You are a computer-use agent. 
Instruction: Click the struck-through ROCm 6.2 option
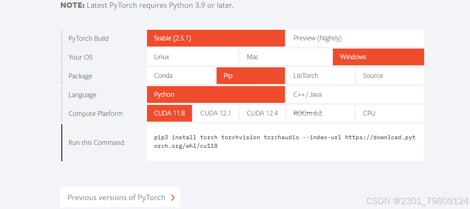point(321,113)
